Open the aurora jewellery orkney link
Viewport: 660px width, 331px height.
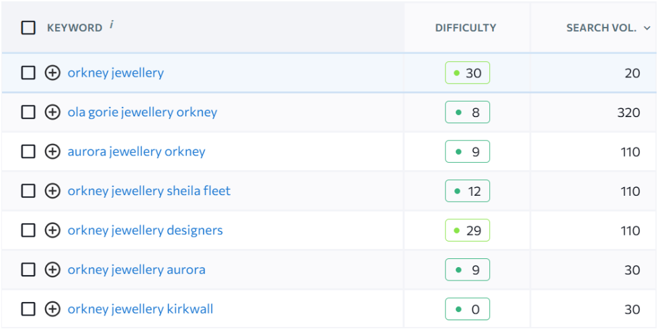tap(136, 151)
